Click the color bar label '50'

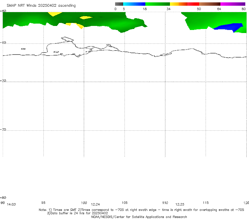coord(199,9)
